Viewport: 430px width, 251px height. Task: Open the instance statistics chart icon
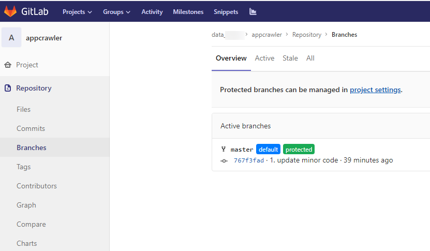(253, 11)
